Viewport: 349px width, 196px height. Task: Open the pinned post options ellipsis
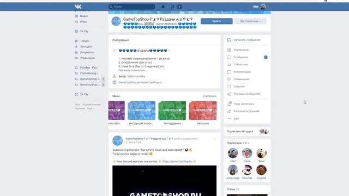point(214,139)
